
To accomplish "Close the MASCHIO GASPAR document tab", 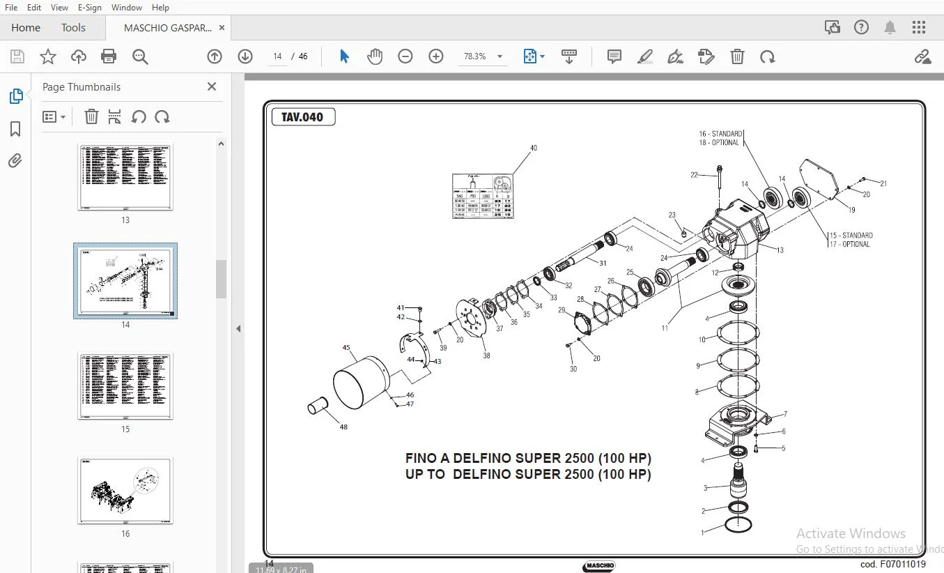I will click(x=222, y=28).
